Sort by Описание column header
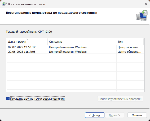This screenshot has width=150, height=121. (x=82, y=42)
